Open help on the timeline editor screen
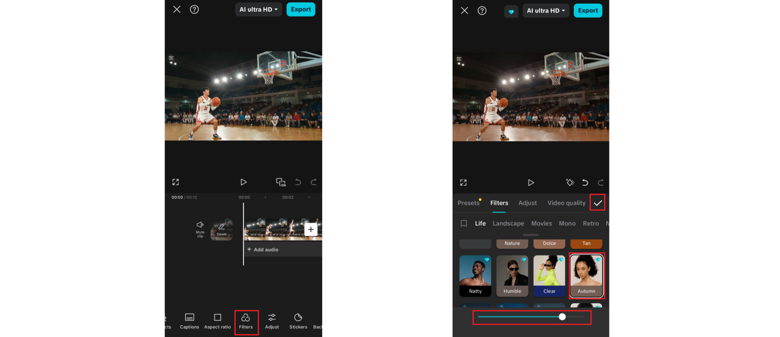 coord(195,9)
